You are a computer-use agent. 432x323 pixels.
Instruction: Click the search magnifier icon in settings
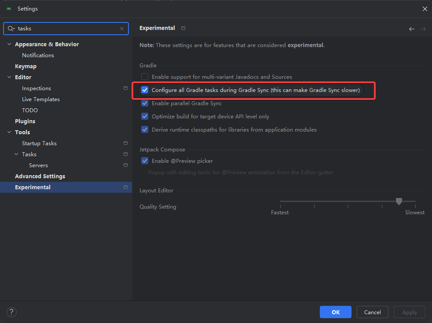pos(11,29)
